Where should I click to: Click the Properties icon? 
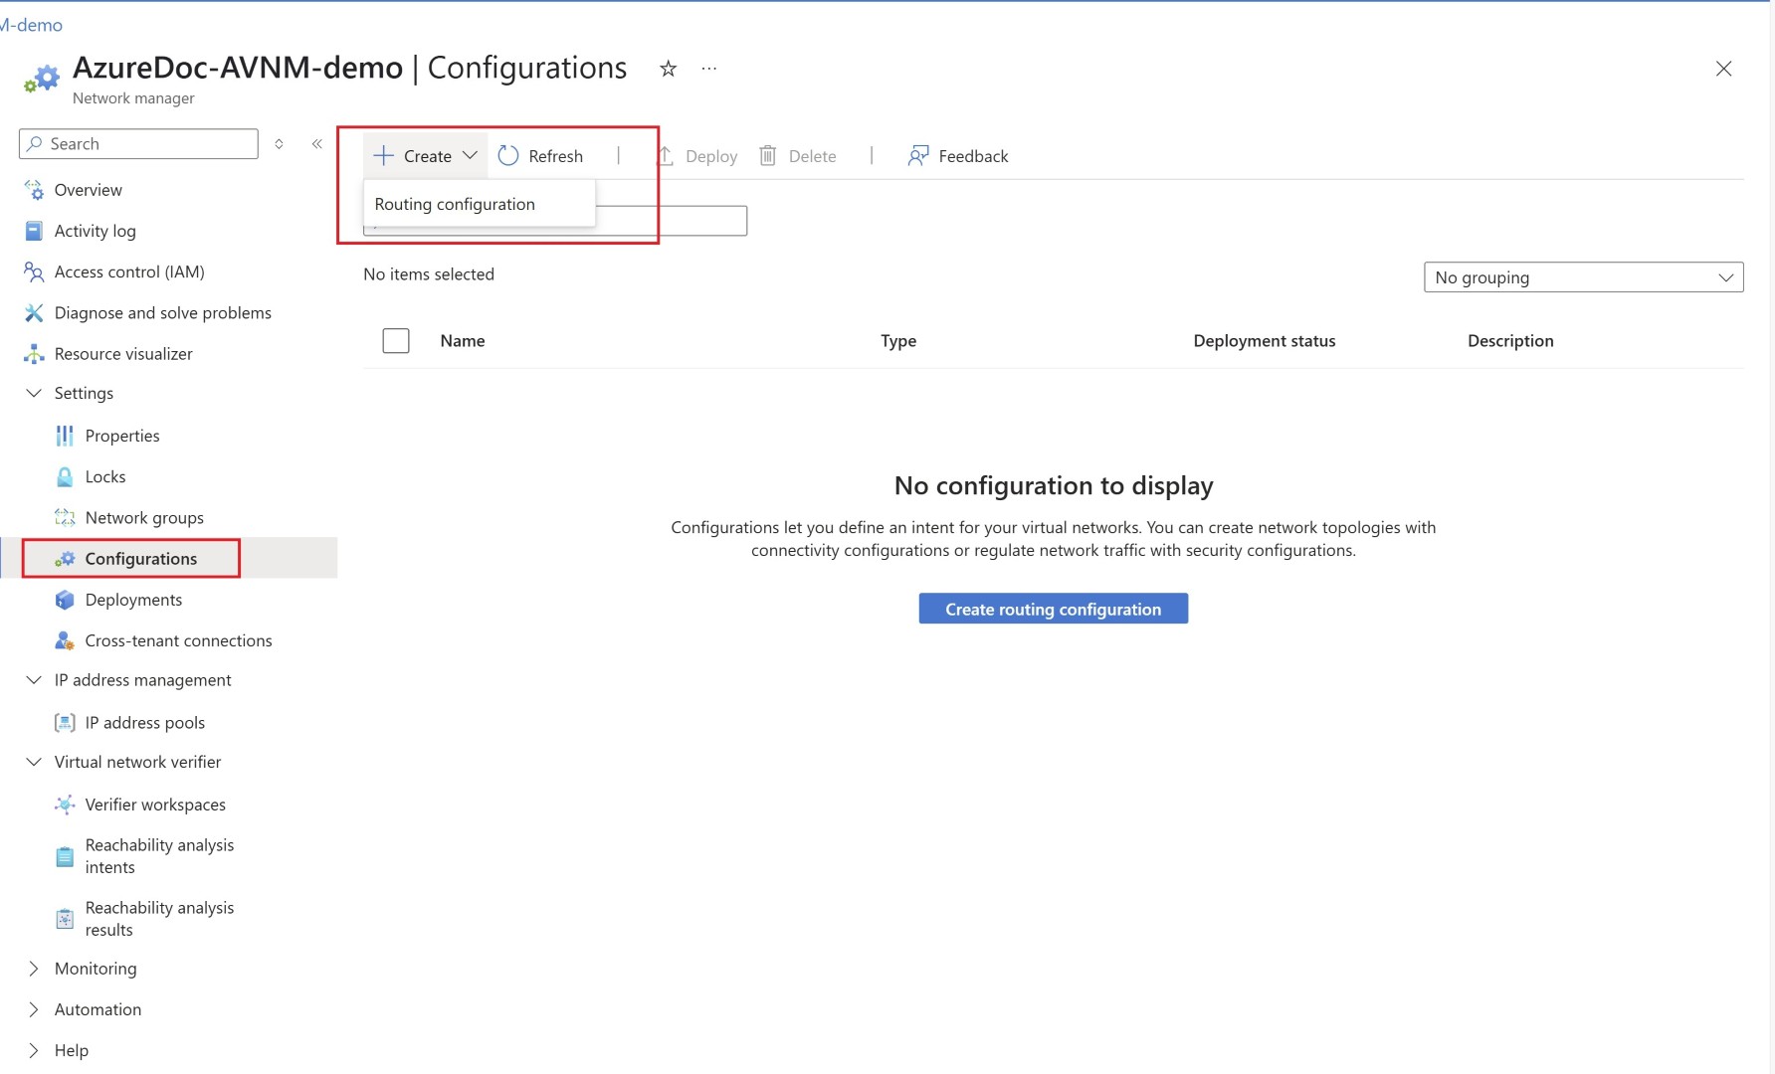65,436
